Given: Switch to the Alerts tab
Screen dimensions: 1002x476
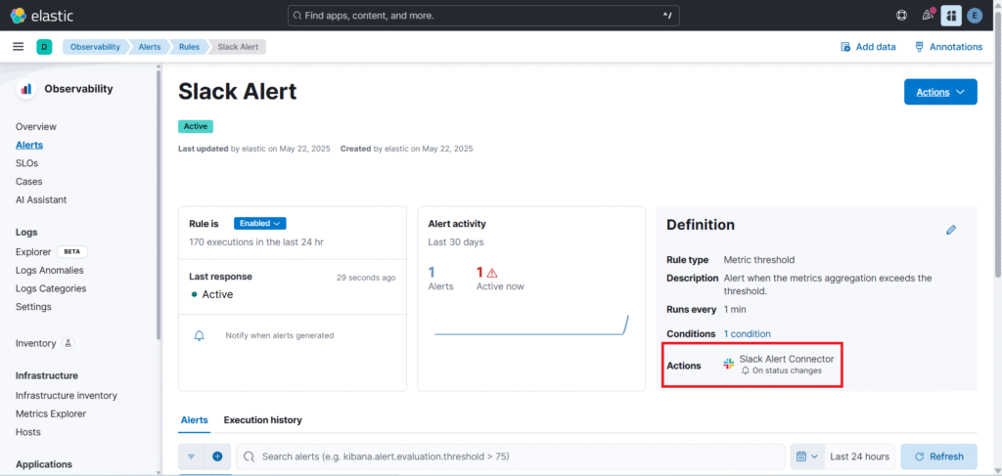Looking at the screenshot, I should coord(195,420).
